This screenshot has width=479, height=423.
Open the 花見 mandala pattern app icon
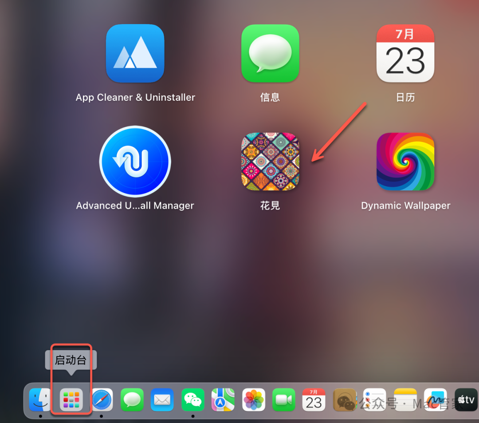[x=270, y=162]
